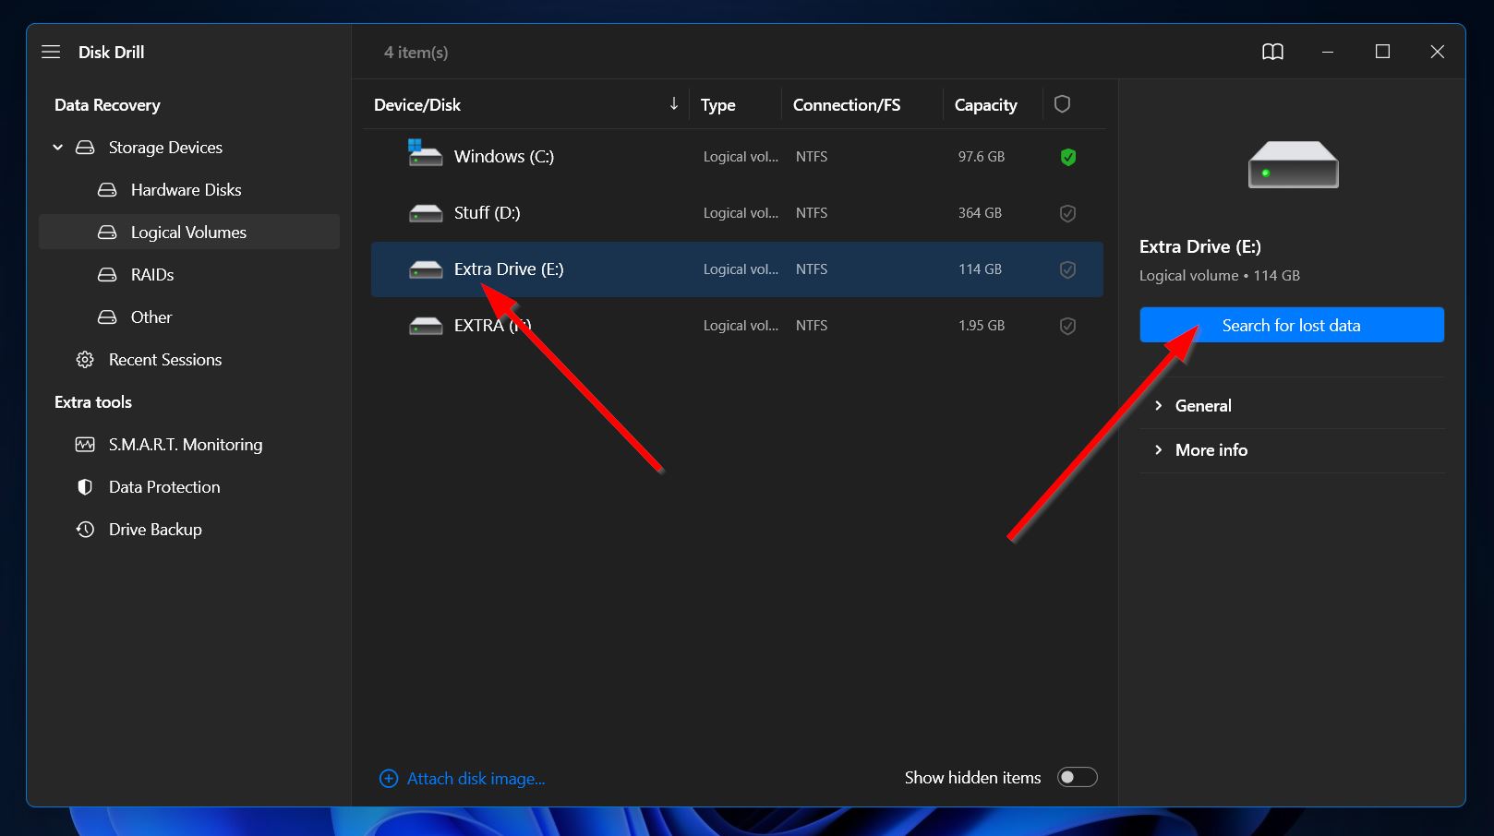Screen dimensions: 1494x836
Task: Open the hamburger menu next to Disk Drill
Action: [51, 52]
